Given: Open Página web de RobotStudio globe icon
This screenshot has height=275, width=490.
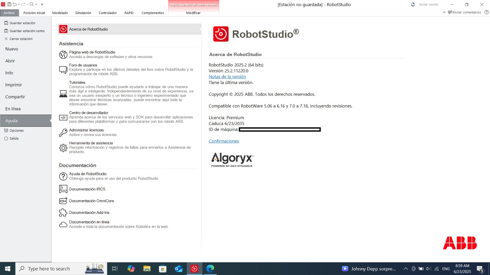Looking at the screenshot, I should [x=63, y=55].
